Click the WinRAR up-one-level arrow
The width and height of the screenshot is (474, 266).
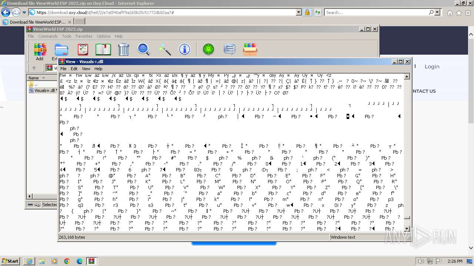coord(34,68)
